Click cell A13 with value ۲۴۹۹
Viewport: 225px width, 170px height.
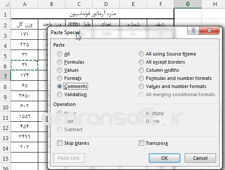25,137
